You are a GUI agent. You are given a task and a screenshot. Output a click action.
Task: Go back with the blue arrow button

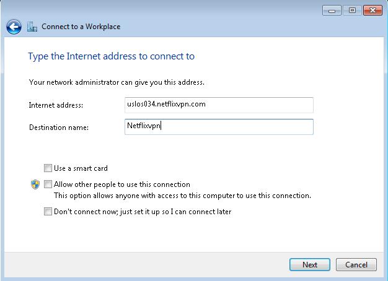coord(14,27)
